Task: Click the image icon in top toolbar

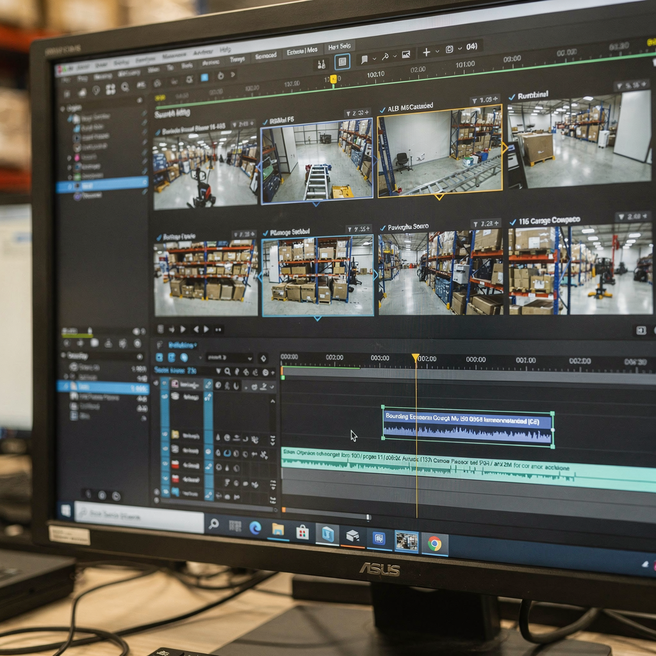Action: pos(406,54)
